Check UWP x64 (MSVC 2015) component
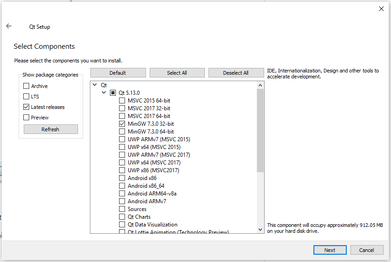 pos(122,147)
